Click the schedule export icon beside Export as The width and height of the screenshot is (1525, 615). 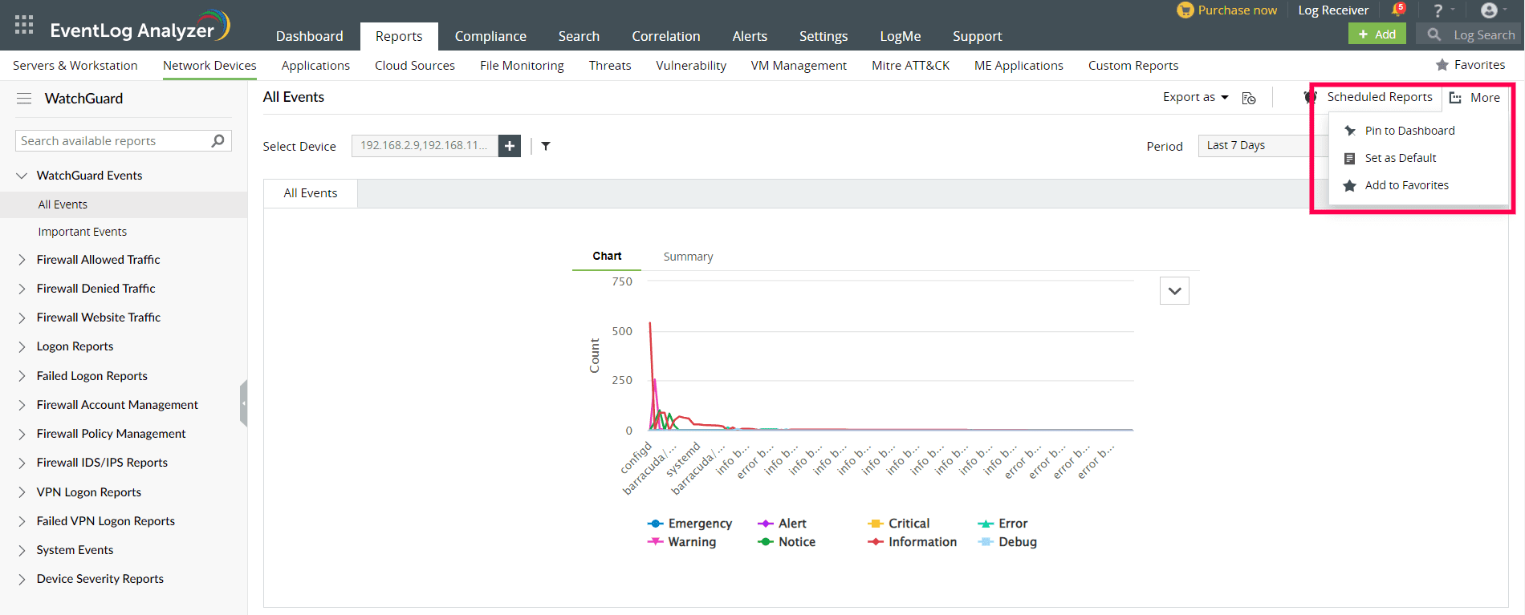pyautogui.click(x=1249, y=98)
